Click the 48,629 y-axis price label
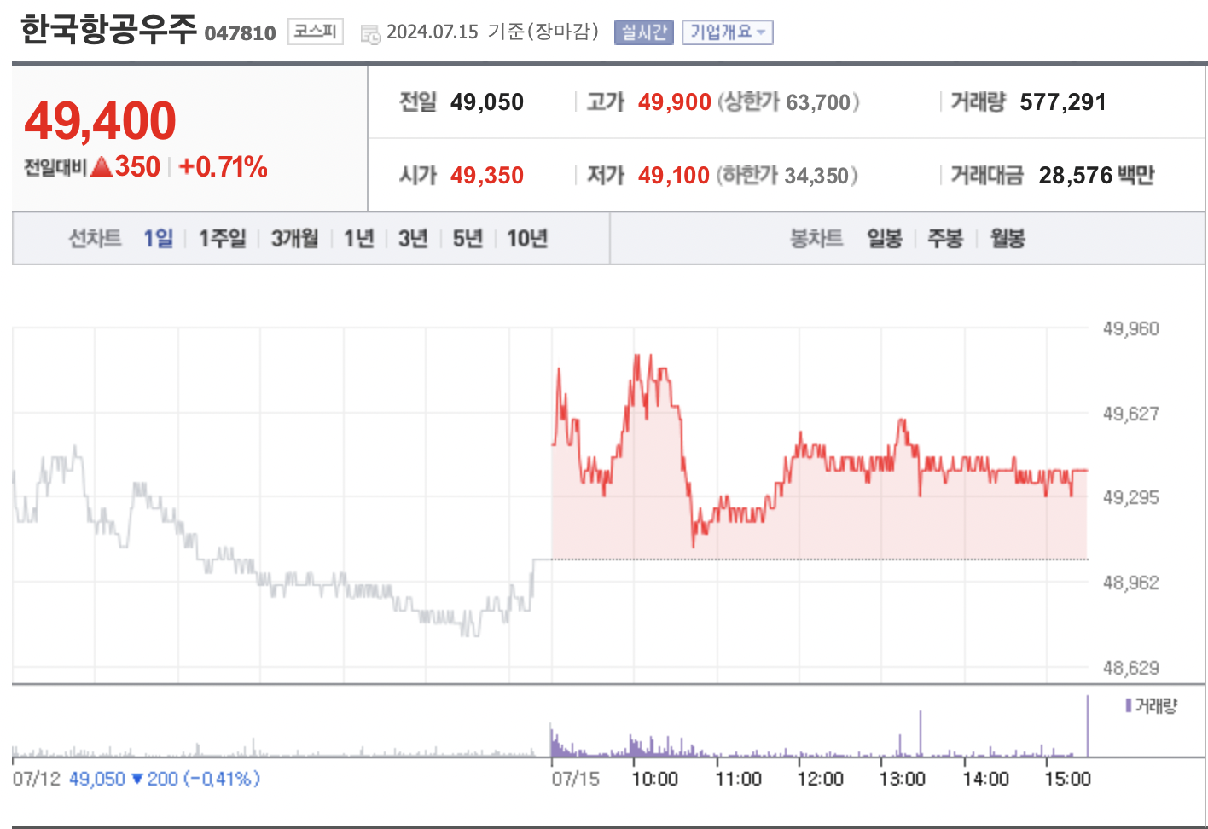 [1131, 668]
